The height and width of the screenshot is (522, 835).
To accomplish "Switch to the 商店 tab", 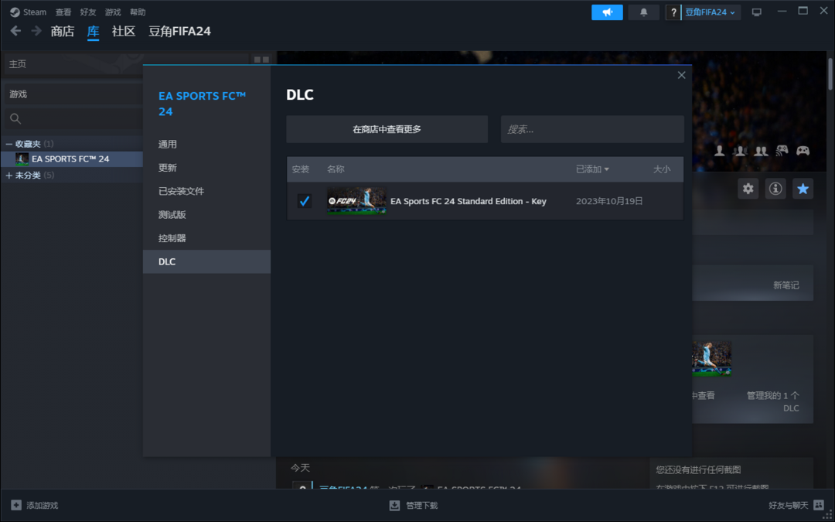I will coord(63,32).
